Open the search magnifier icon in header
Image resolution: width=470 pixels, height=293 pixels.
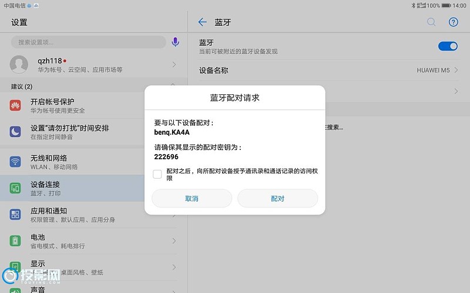[431, 22]
